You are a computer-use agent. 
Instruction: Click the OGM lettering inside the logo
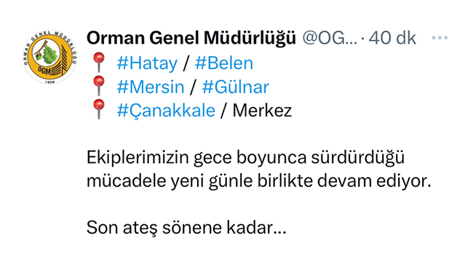pyautogui.click(x=44, y=71)
